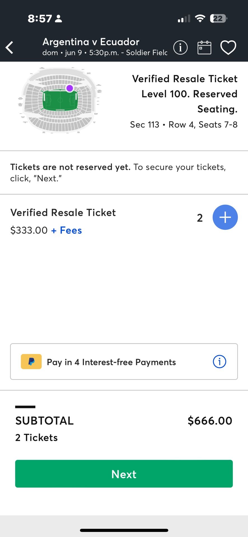Tap the Sec 113 seat details

(x=184, y=124)
